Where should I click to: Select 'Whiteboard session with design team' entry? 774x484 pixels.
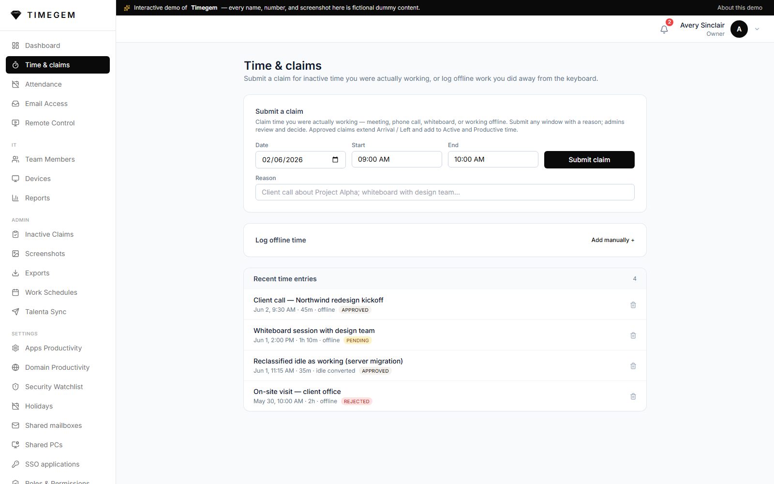pos(445,335)
